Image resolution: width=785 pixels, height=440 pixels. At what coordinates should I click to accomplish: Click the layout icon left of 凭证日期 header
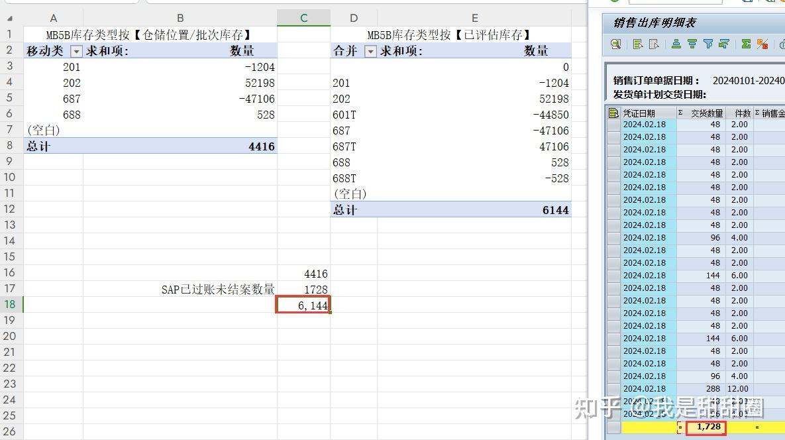pos(613,112)
